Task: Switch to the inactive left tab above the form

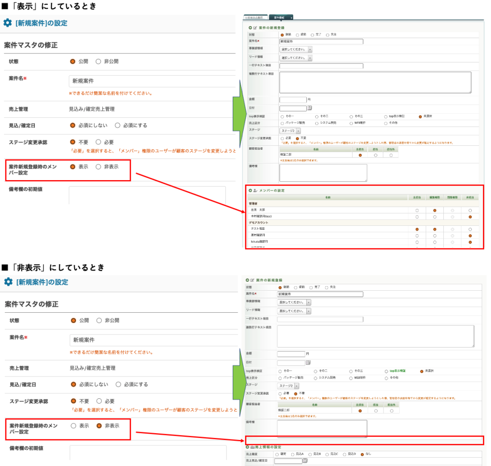Action: click(x=255, y=18)
